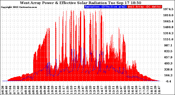This screenshot has width=175, height=95.
Task: Click the 17:53 time label
Action: tap(147, 90)
